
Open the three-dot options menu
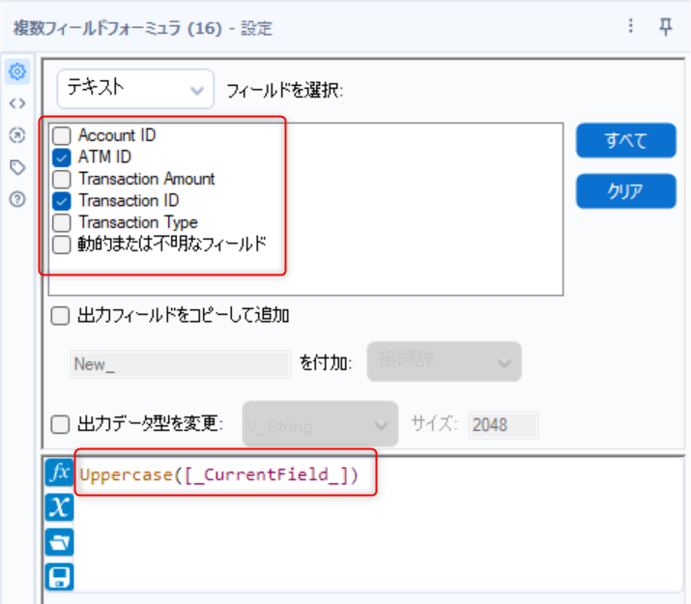(x=631, y=26)
